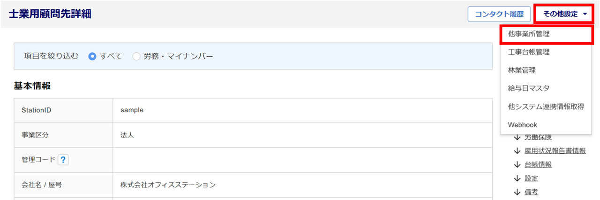Choose 他事業所管理 from the menu
Viewport: 600px width, 200px height.
coord(546,34)
